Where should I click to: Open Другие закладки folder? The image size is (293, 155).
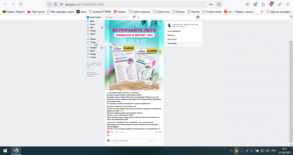pos(279,11)
